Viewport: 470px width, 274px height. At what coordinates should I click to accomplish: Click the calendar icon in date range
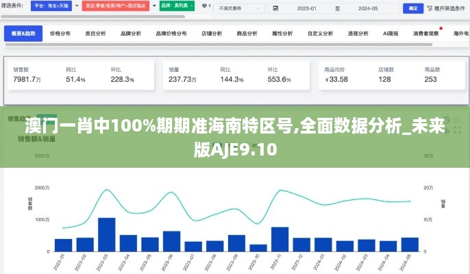[x=275, y=9]
